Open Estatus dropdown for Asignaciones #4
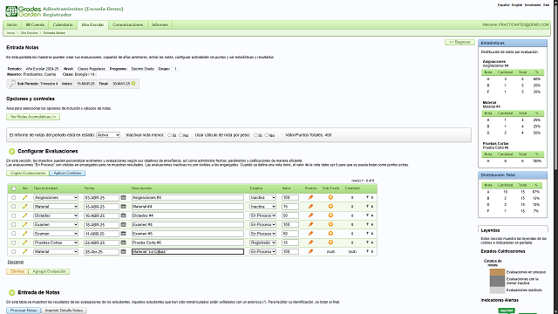The image size is (558, 314). point(262,198)
